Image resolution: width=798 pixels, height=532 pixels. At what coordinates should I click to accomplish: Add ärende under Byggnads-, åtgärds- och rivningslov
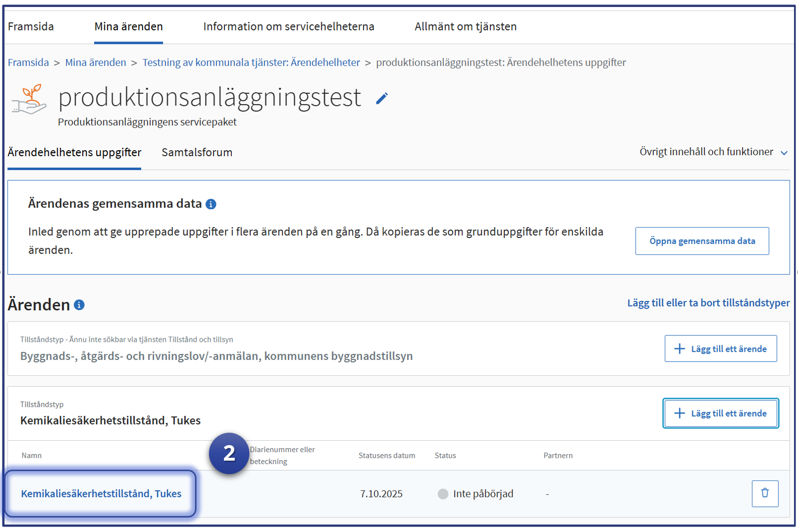(720, 349)
